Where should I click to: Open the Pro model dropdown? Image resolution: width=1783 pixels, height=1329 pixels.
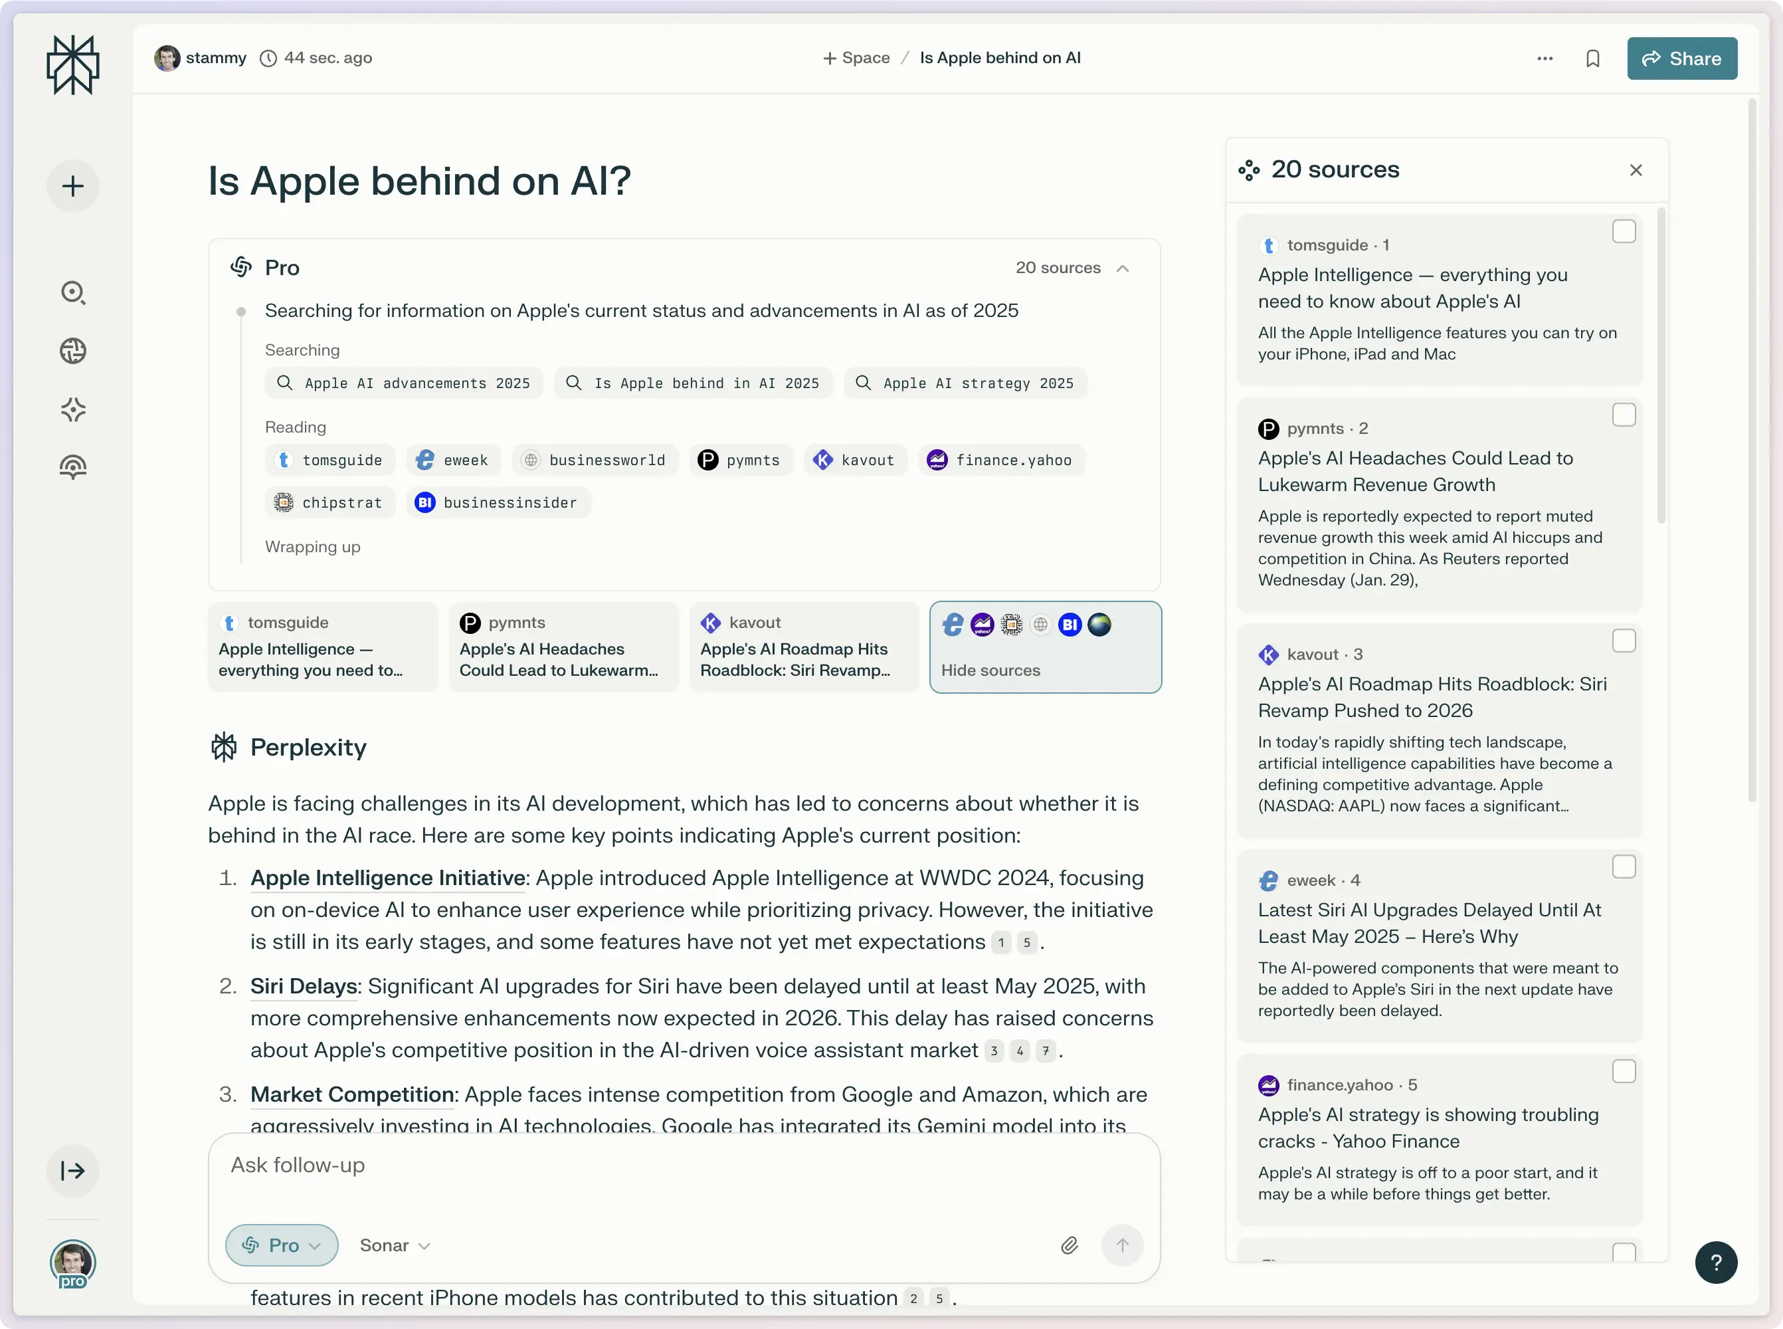point(281,1245)
